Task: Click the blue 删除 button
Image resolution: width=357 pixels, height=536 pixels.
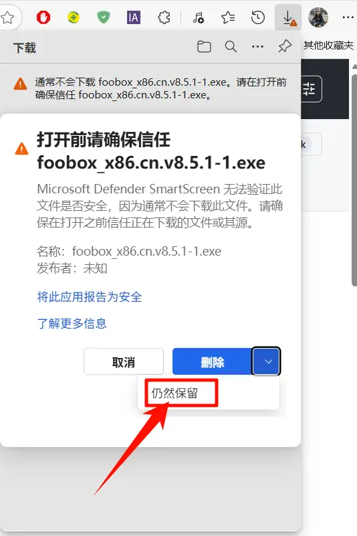Action: pyautogui.click(x=213, y=361)
